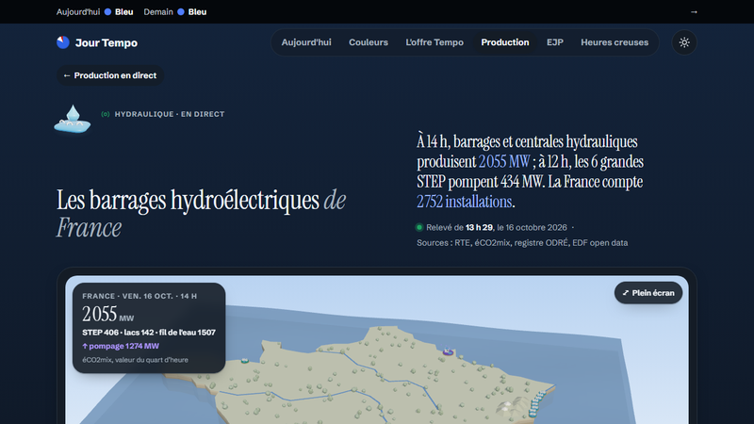Click tomorrow's blue color dot

tap(181, 12)
